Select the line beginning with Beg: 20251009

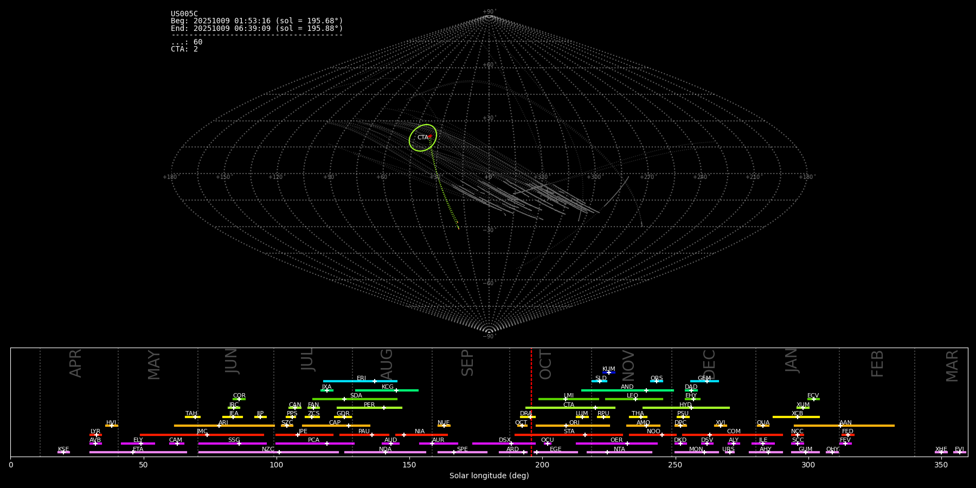(257, 21)
